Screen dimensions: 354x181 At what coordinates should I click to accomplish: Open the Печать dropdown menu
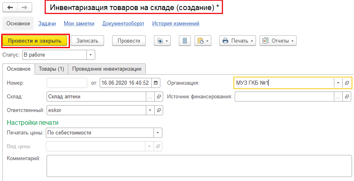(237, 41)
